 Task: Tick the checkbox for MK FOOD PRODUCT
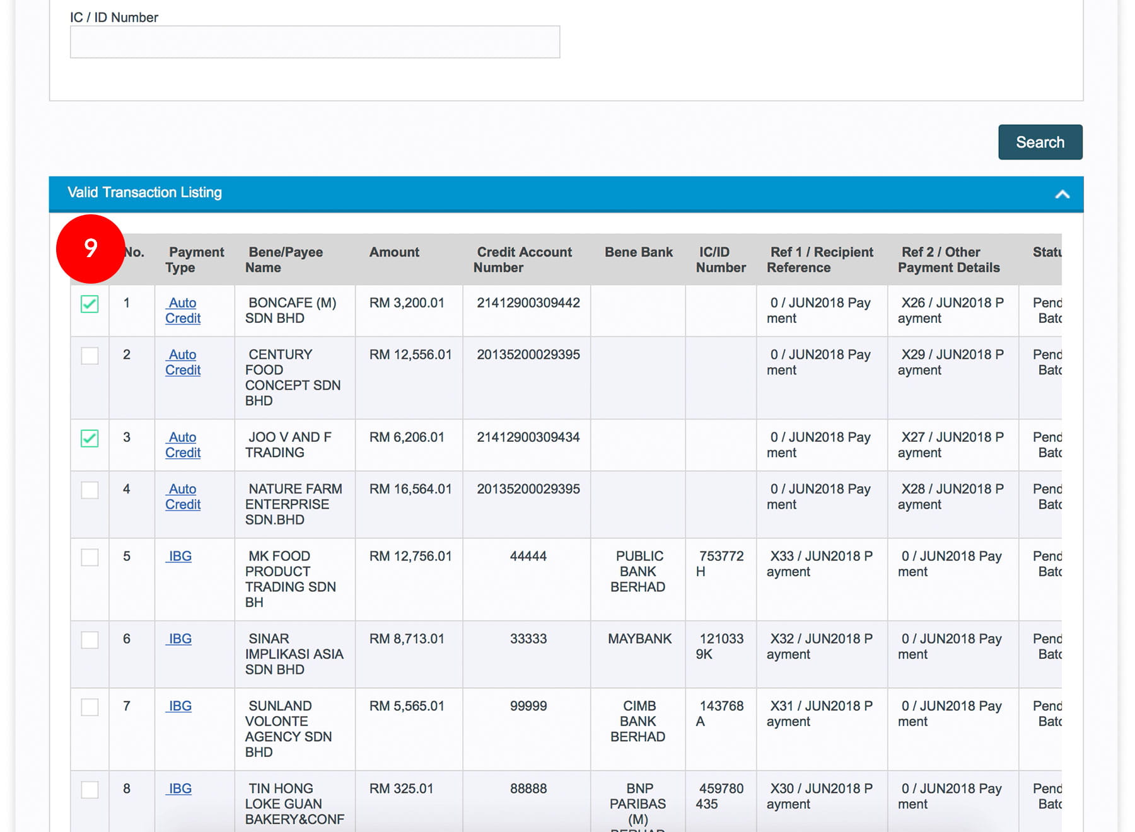point(90,557)
